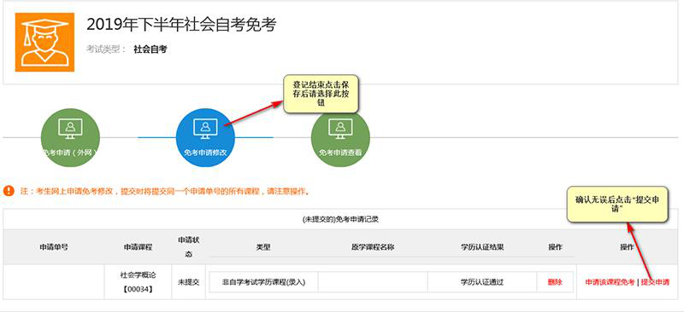Open the green 免考申请查看 circle step
The height and width of the screenshot is (312, 684).
340,137
